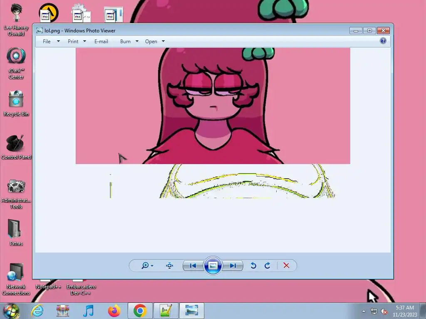This screenshot has width=426, height=319.
Task: Click E-mail in Photo Viewer toolbar
Action: pos(101,42)
